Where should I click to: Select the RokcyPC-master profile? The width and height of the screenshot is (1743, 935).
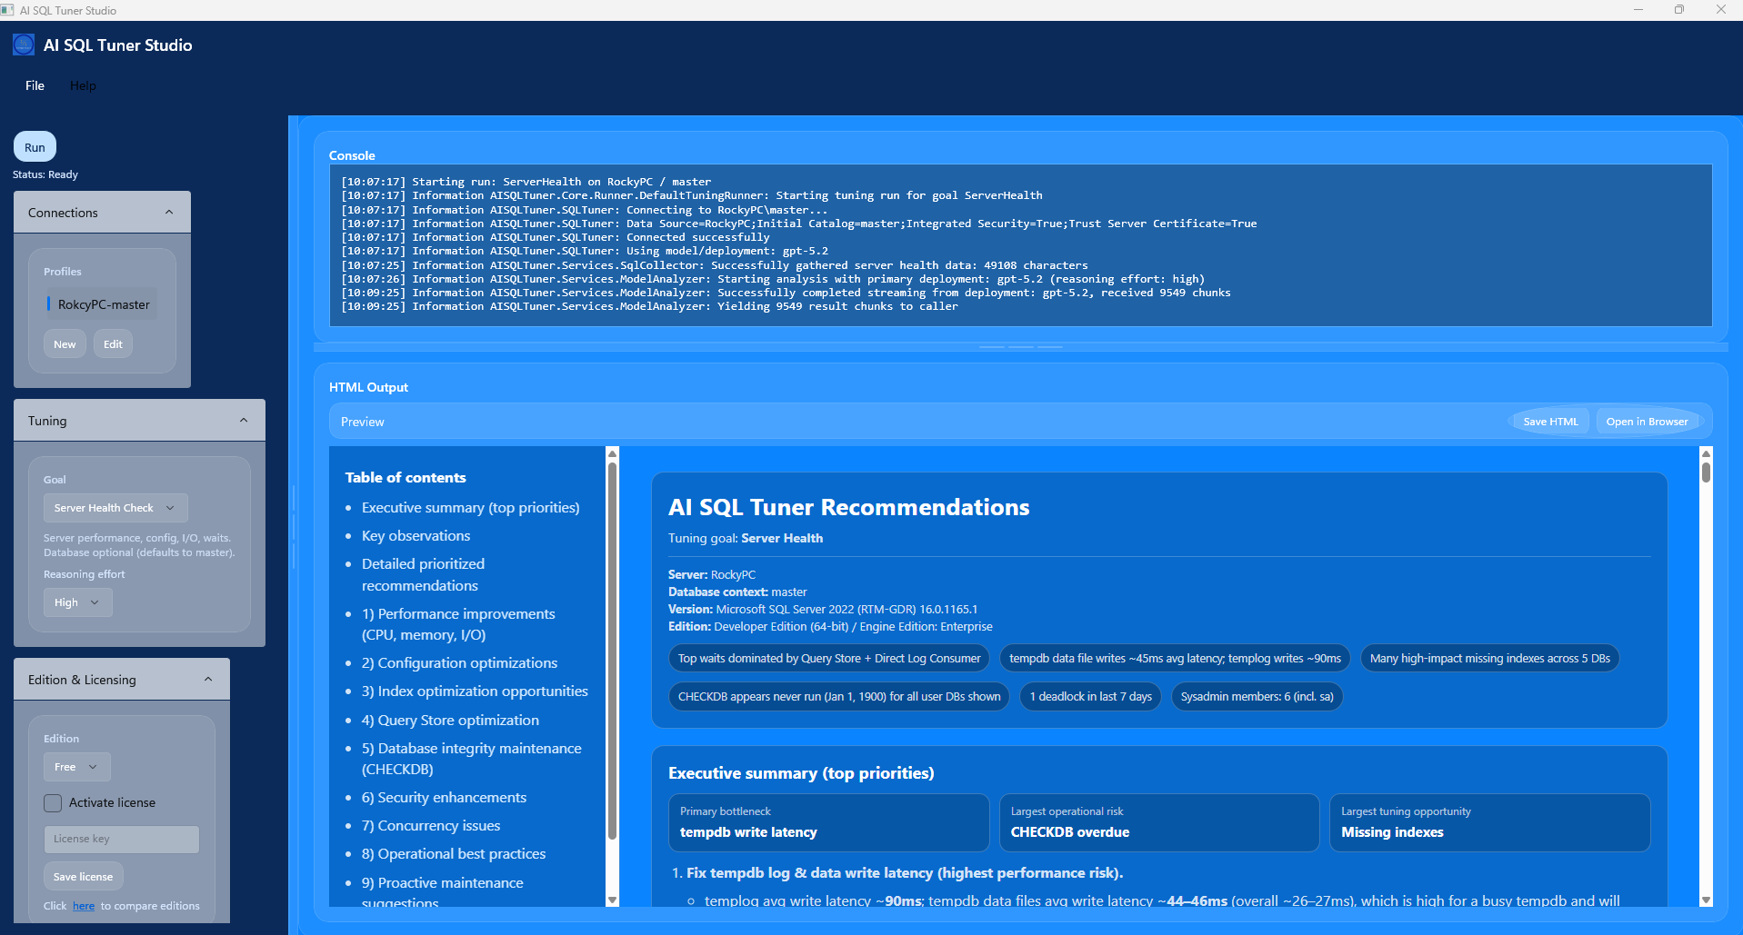103,304
